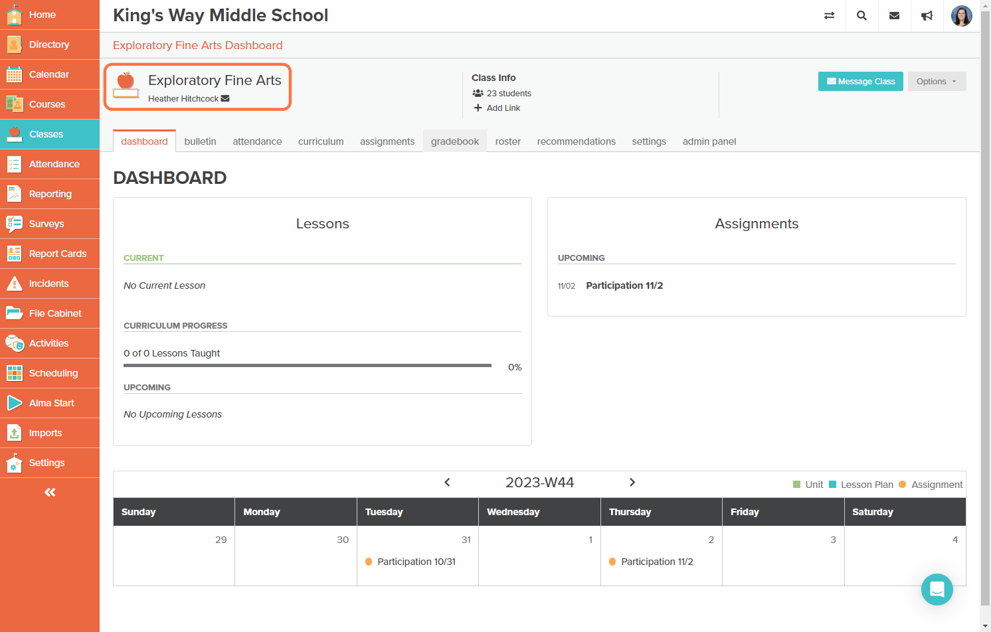
Task: Open the Home sidebar icon
Action: click(x=15, y=15)
